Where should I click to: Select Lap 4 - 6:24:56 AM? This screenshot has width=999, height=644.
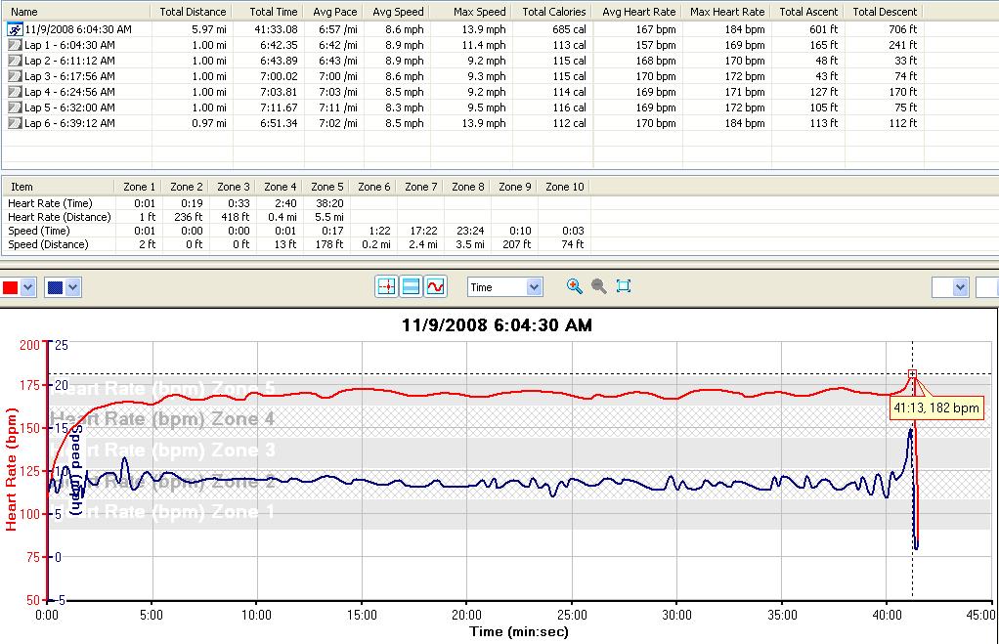pos(69,92)
